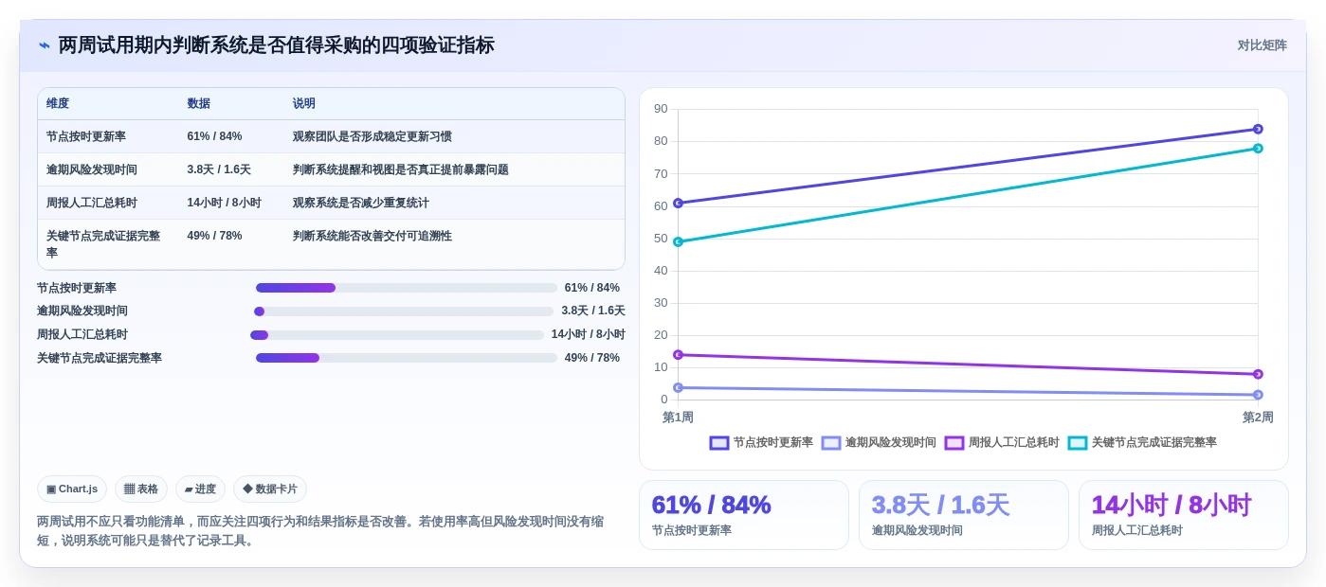
Task: Select the 进度 tag chip
Action: [200, 489]
